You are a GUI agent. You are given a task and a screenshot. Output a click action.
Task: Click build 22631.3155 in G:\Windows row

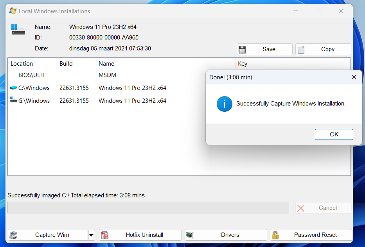click(x=74, y=101)
